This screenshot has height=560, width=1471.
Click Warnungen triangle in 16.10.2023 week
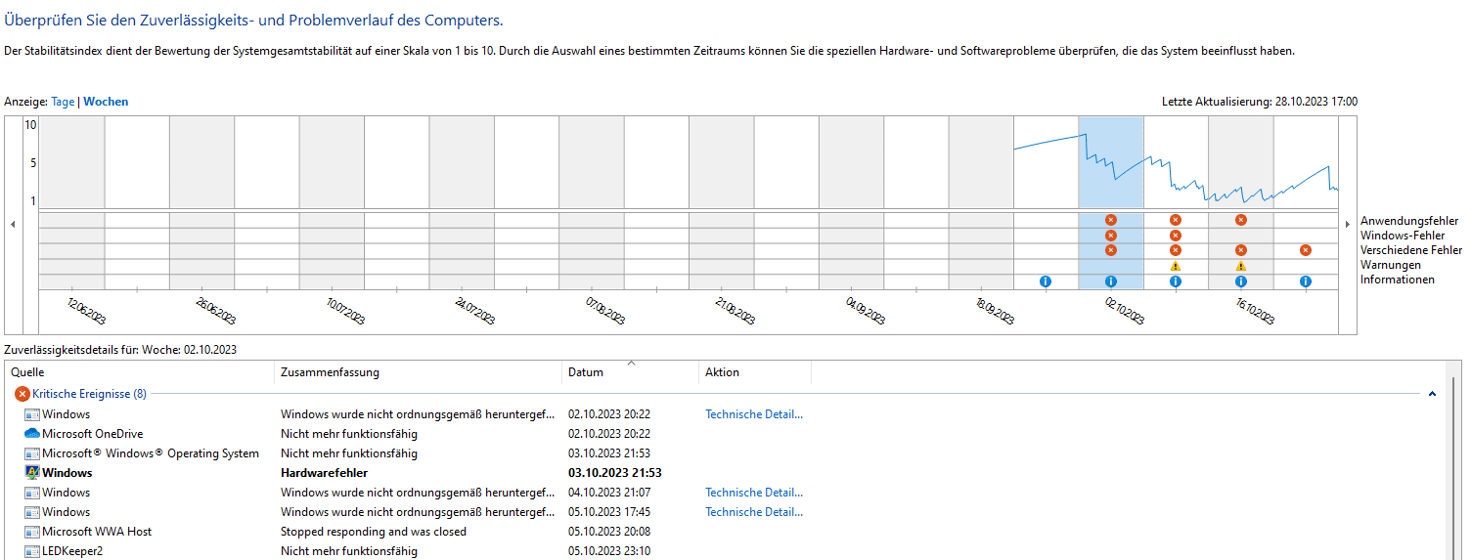1240,266
